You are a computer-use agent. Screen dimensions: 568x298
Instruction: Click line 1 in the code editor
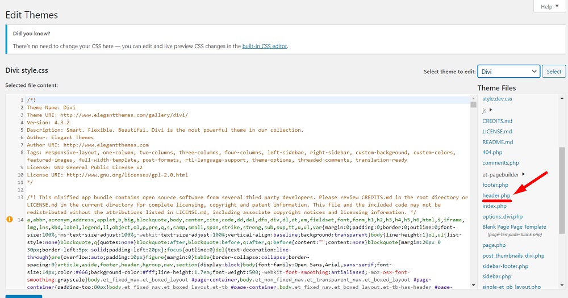(248, 100)
